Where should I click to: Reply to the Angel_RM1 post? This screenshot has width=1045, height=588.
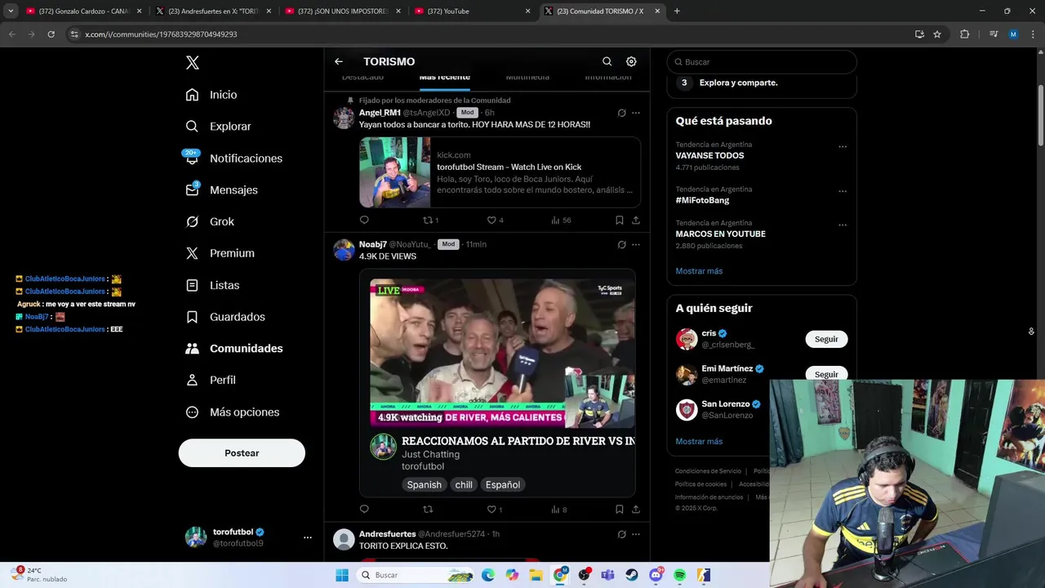pos(364,220)
